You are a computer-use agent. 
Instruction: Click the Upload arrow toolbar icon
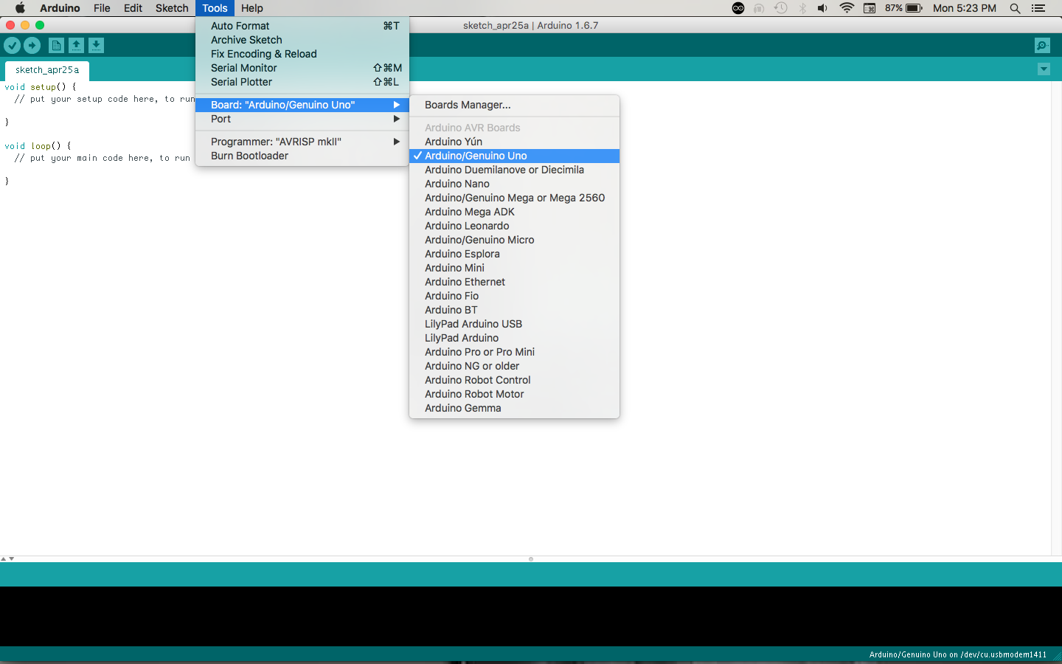(x=32, y=46)
